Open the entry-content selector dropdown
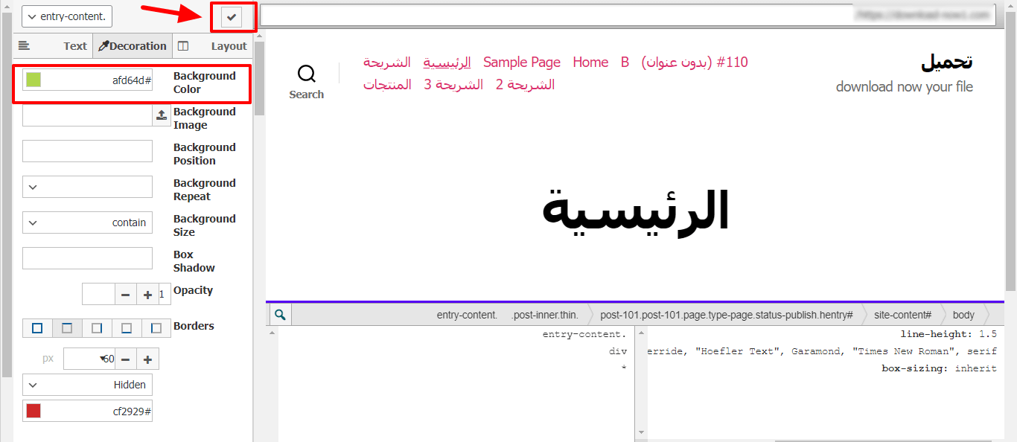Screen dimensions: 1017x442 [67, 16]
